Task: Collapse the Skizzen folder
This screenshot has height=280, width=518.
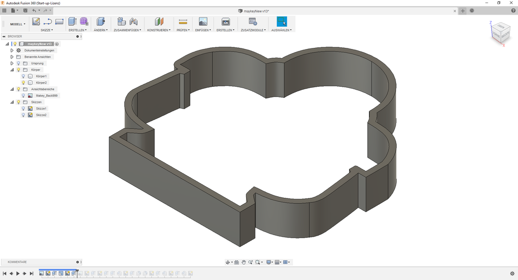Action: pyautogui.click(x=12, y=102)
